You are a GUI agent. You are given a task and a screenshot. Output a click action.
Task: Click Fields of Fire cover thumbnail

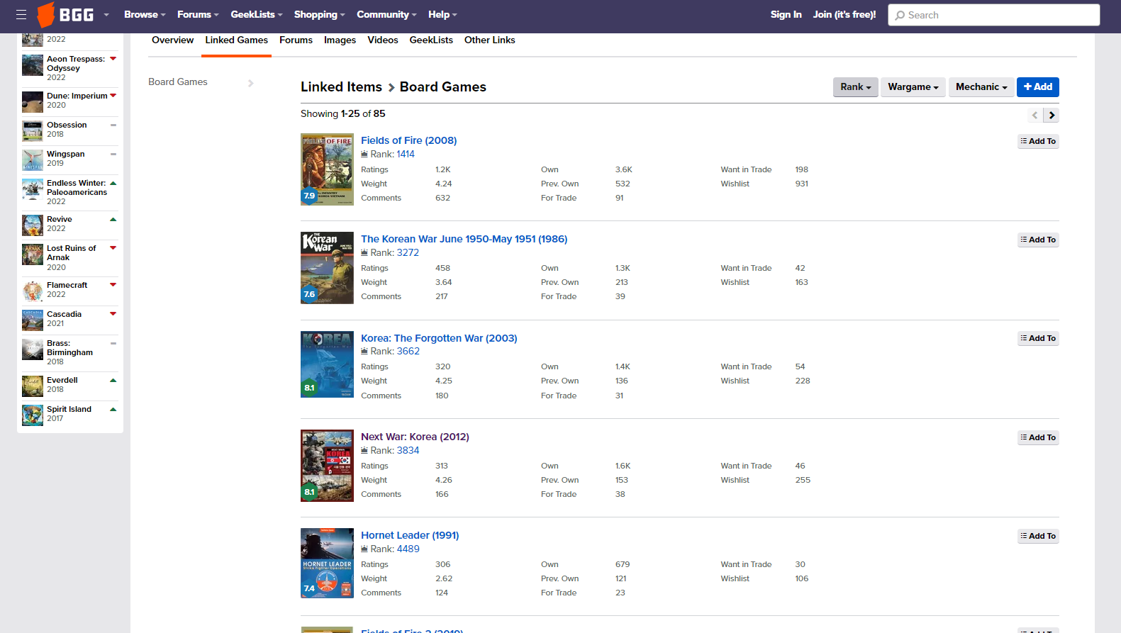[x=327, y=169]
